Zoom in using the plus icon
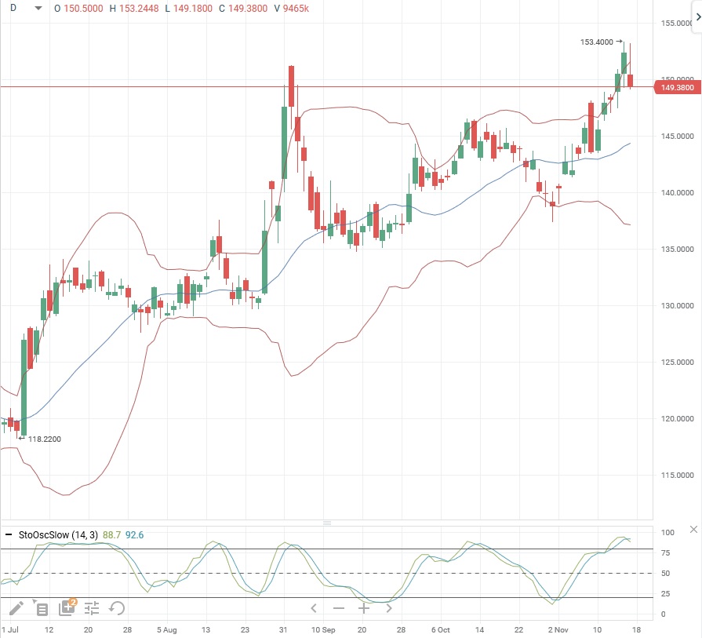The image size is (702, 638). [x=363, y=608]
